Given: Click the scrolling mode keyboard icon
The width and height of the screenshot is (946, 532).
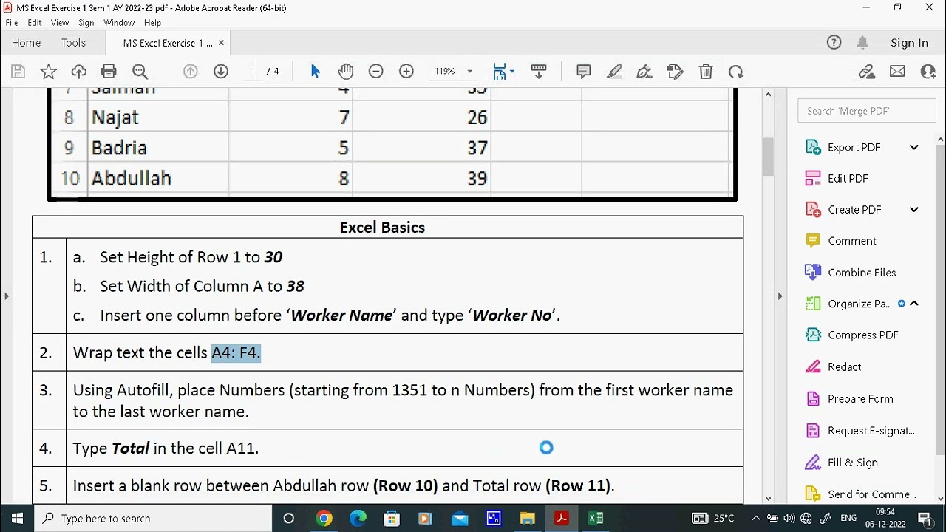Looking at the screenshot, I should [x=539, y=72].
